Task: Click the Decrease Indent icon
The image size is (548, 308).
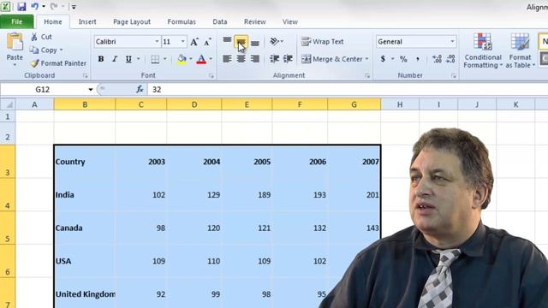Action: (274, 59)
